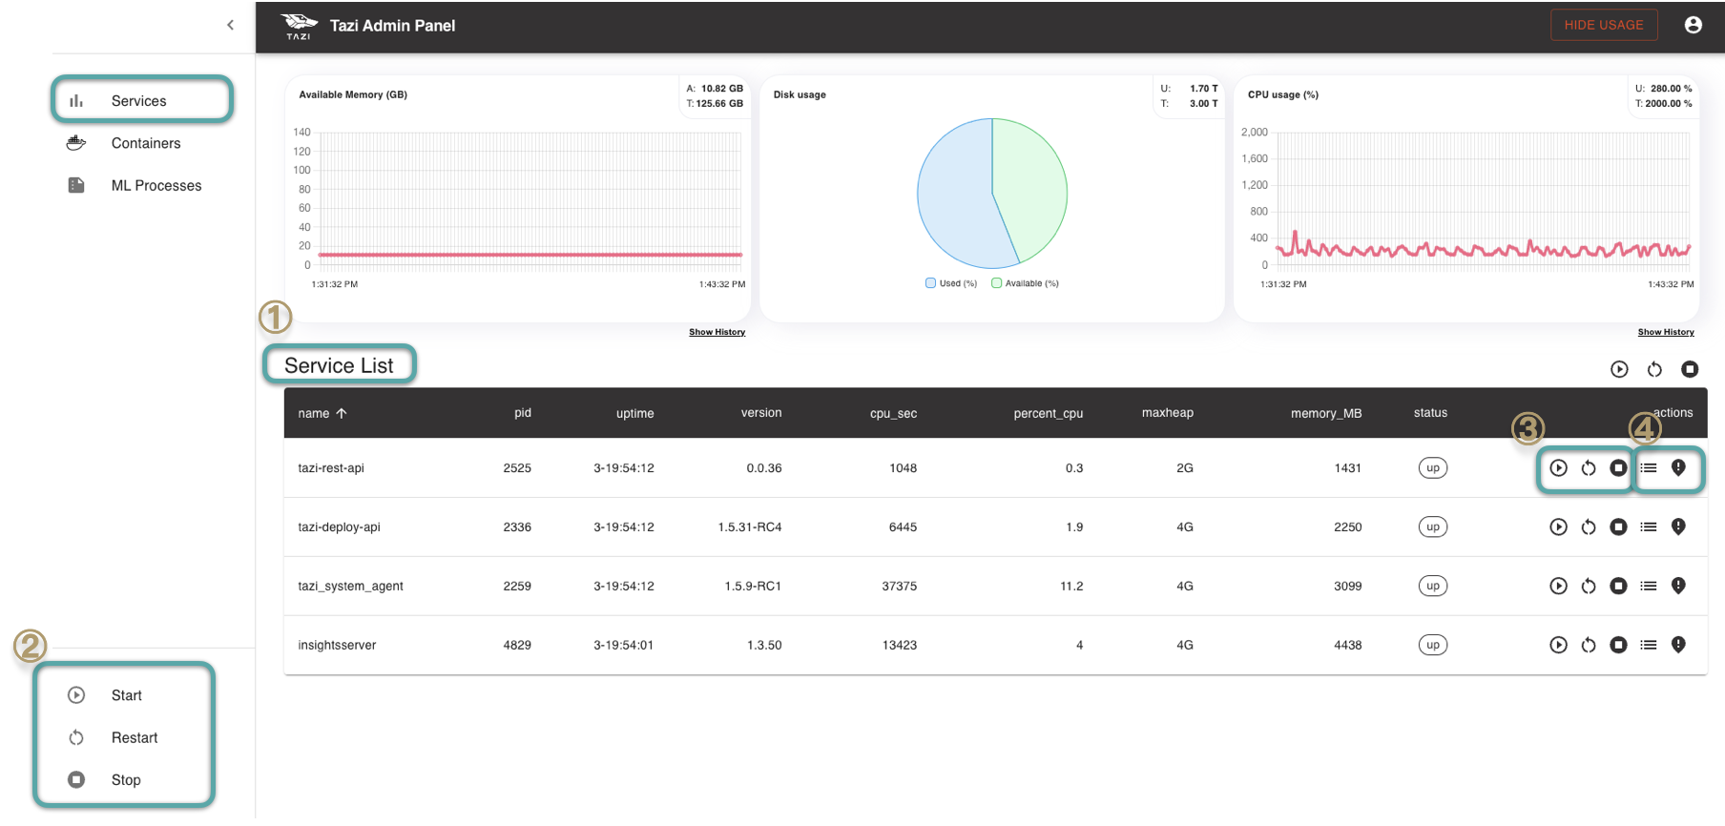Screen dimensions: 1725x826
Task: Click the disk usage pie chart
Action: tap(992, 194)
